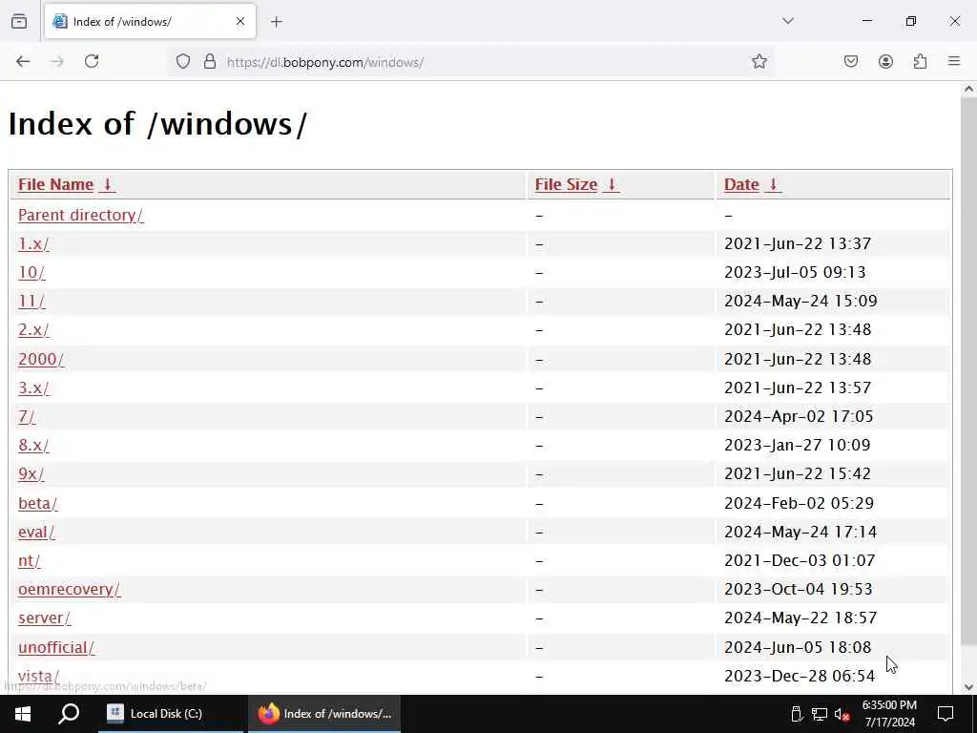Click the Index of /windows/ heading

pos(157,123)
